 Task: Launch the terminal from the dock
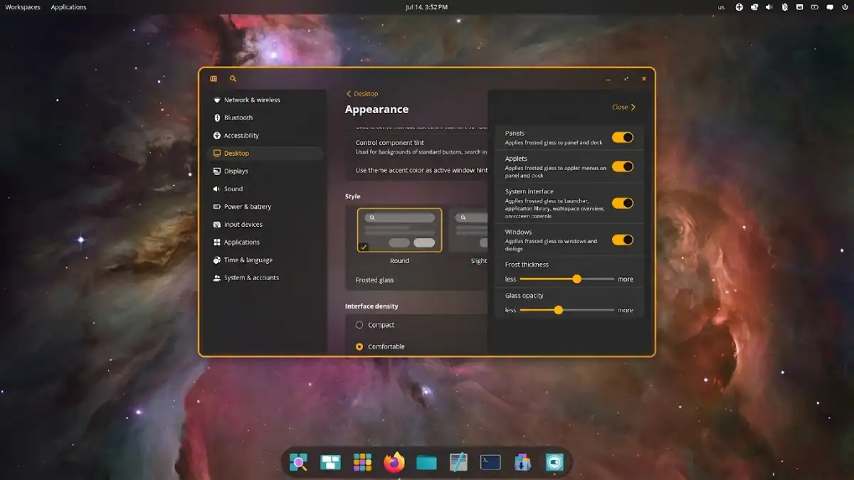490,463
